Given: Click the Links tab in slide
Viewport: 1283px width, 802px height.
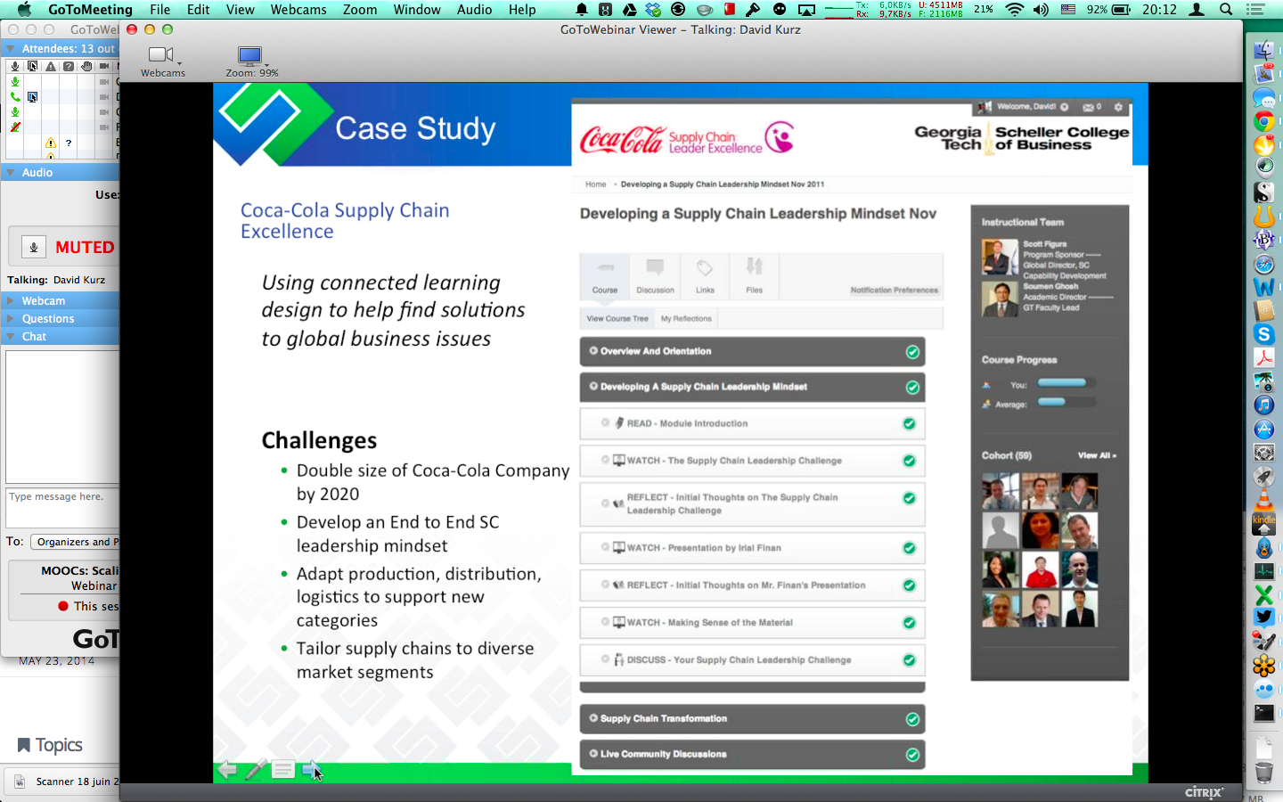Looking at the screenshot, I should pos(705,276).
